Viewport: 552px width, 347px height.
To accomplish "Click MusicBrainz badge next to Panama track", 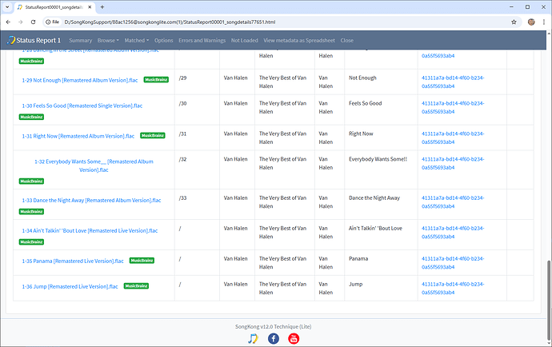I will tap(142, 260).
